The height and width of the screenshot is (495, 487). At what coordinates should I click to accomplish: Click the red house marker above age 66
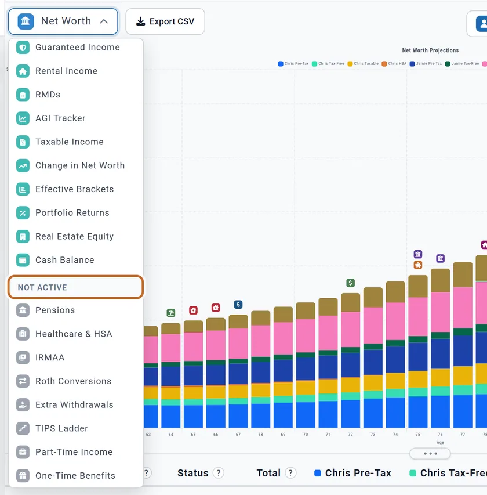(216, 308)
